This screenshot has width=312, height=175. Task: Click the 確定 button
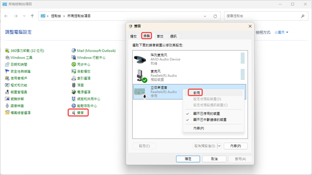[x=188, y=159]
